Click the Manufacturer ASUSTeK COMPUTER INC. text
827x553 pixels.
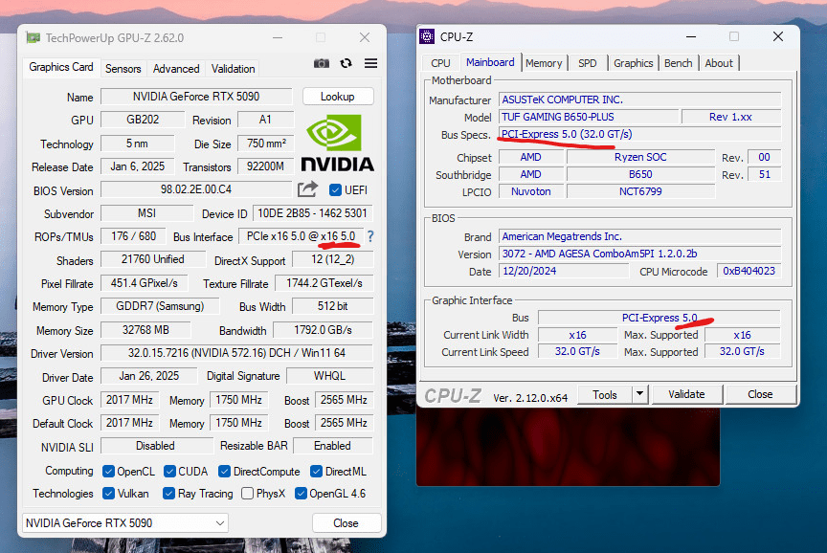(562, 100)
